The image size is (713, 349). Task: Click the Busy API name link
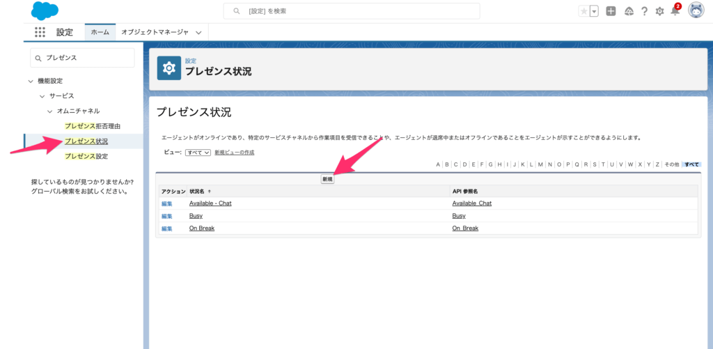(459, 216)
